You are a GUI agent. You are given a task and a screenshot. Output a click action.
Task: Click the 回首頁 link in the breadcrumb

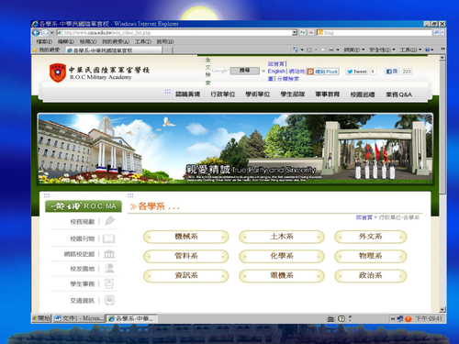(364, 217)
